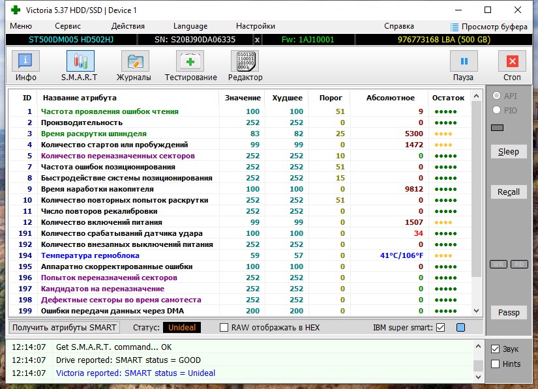Viewport: 538px width, 389px height.
Task: Click the Recall button
Action: pyautogui.click(x=509, y=192)
